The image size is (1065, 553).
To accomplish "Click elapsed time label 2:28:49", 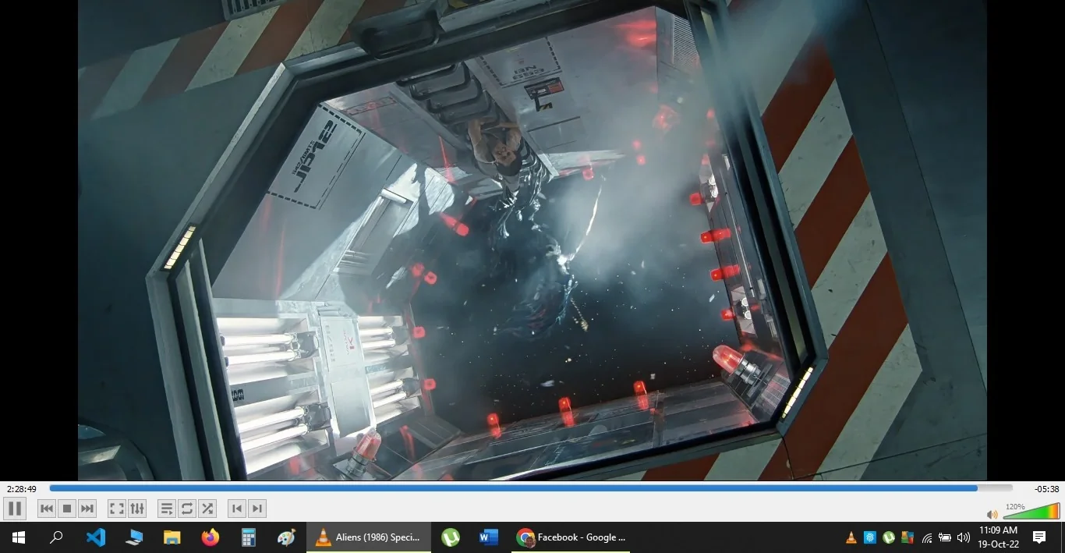I will 22,489.
